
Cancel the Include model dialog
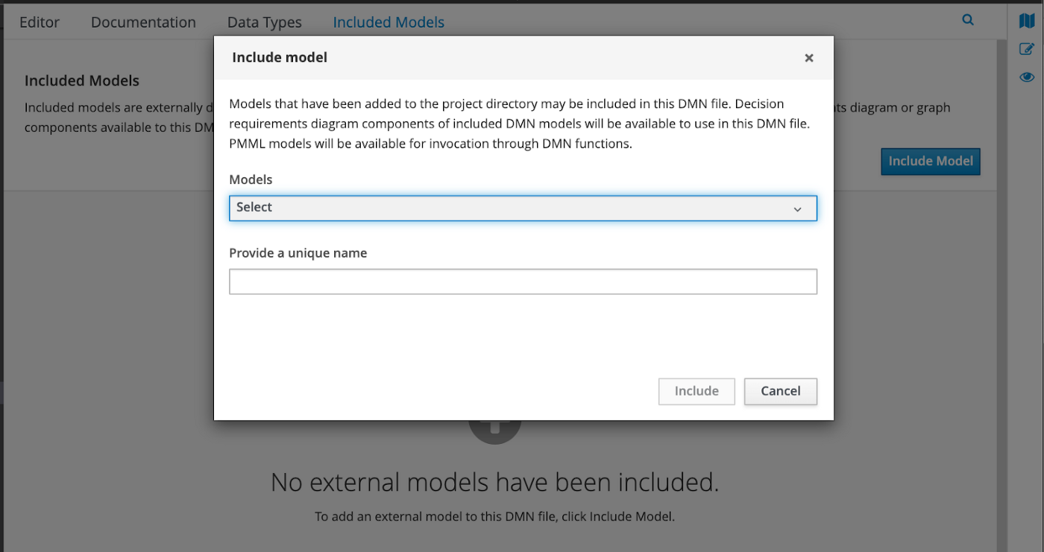(780, 391)
